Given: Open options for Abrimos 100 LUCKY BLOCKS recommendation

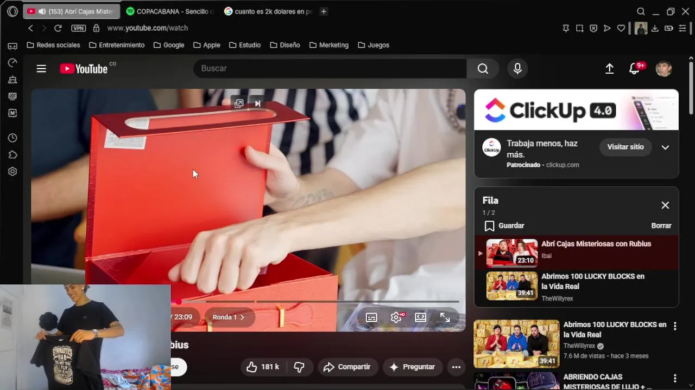Looking at the screenshot, I should click(x=675, y=326).
